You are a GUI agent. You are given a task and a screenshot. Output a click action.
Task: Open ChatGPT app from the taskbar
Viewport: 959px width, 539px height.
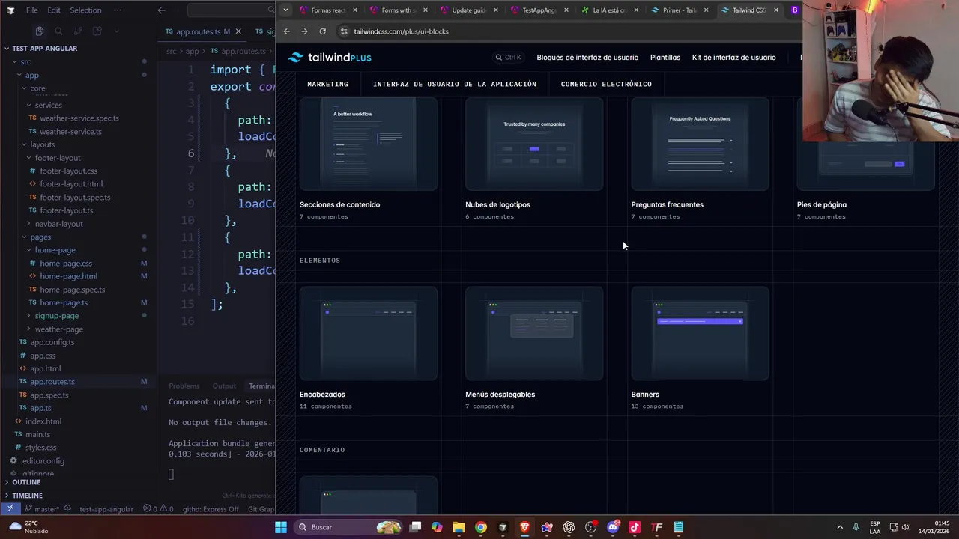(569, 527)
